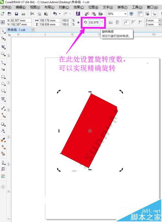
Task: Select the Ellipse tool
Action: (x=3, y=84)
